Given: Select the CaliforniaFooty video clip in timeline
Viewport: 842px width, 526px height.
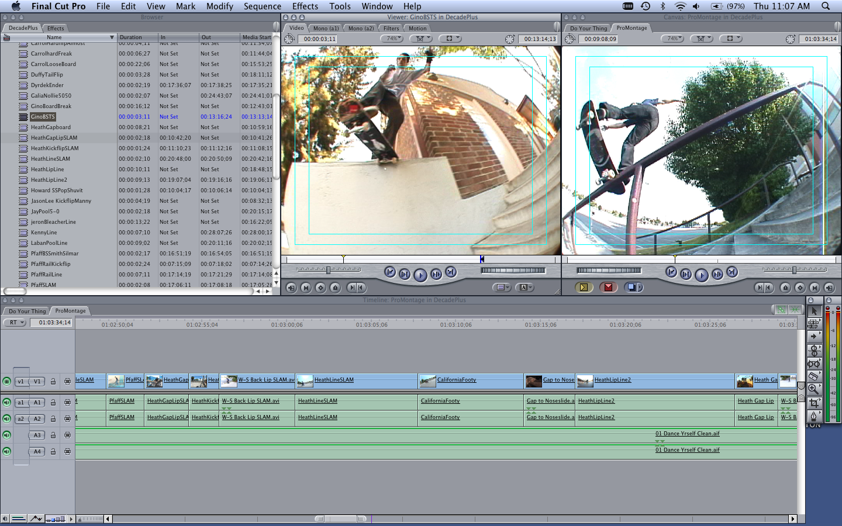Looking at the screenshot, I should point(471,380).
